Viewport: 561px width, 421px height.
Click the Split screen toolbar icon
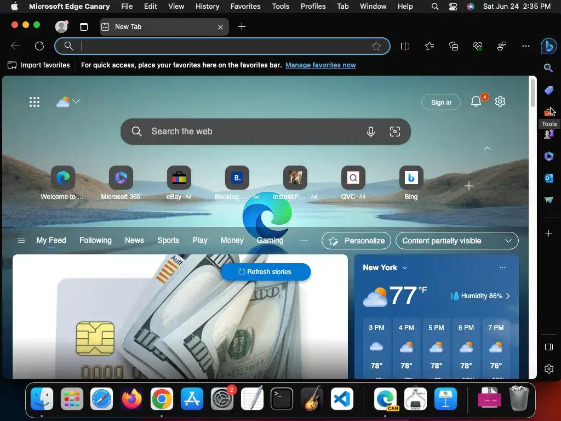point(405,46)
